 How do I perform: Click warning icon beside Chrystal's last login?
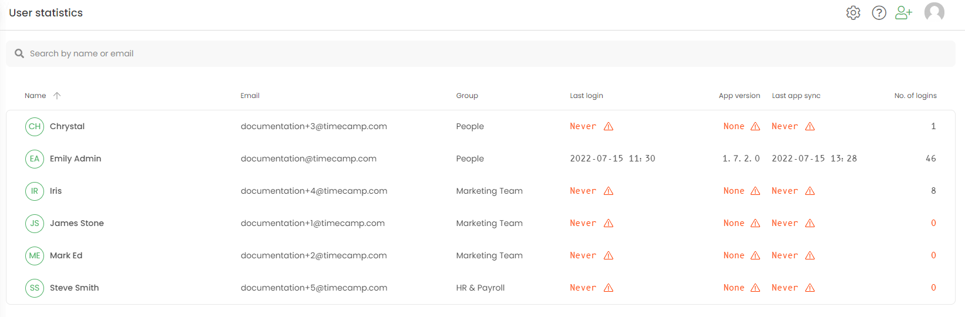click(608, 126)
